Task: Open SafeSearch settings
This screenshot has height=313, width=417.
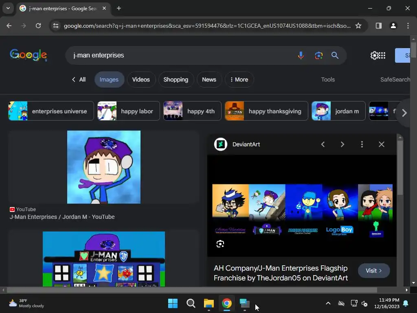Action: (395, 79)
